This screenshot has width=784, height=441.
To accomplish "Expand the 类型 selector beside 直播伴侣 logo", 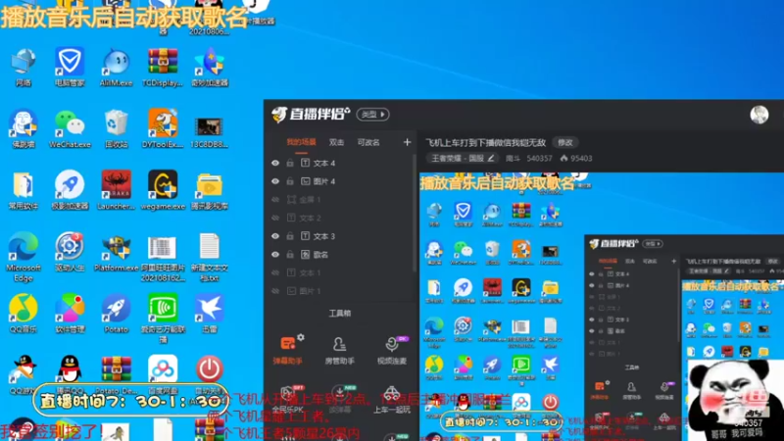I will pos(373,115).
